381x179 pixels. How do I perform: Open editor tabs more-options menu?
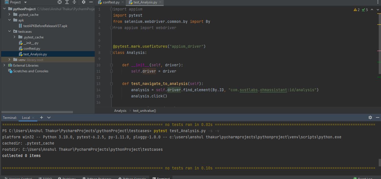[x=378, y=2]
